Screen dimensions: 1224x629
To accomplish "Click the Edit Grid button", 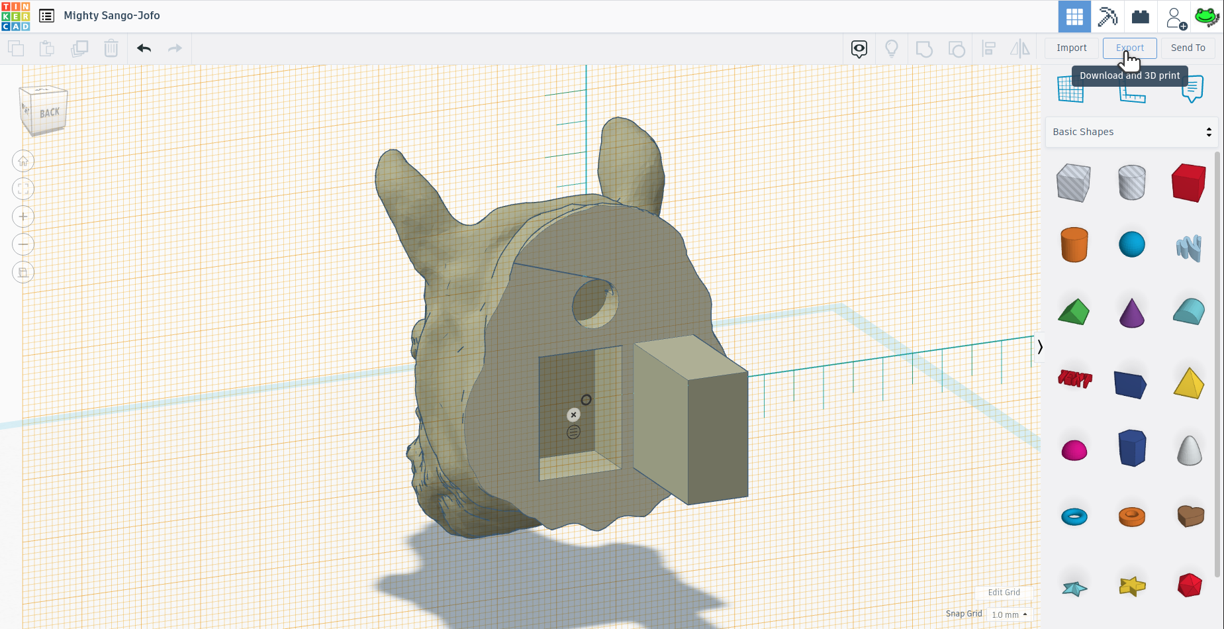I will tap(1004, 593).
